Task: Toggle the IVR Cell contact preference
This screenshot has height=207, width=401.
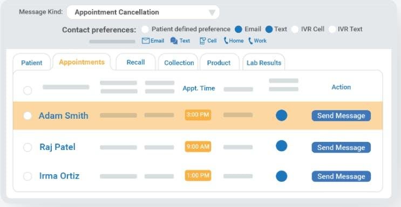Action: [x=295, y=30]
